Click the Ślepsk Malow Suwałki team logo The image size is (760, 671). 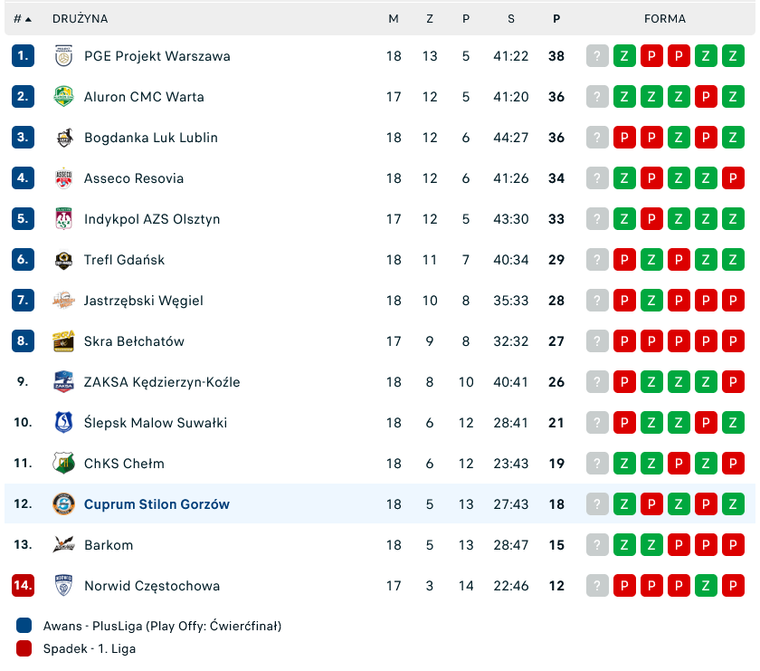pos(63,423)
